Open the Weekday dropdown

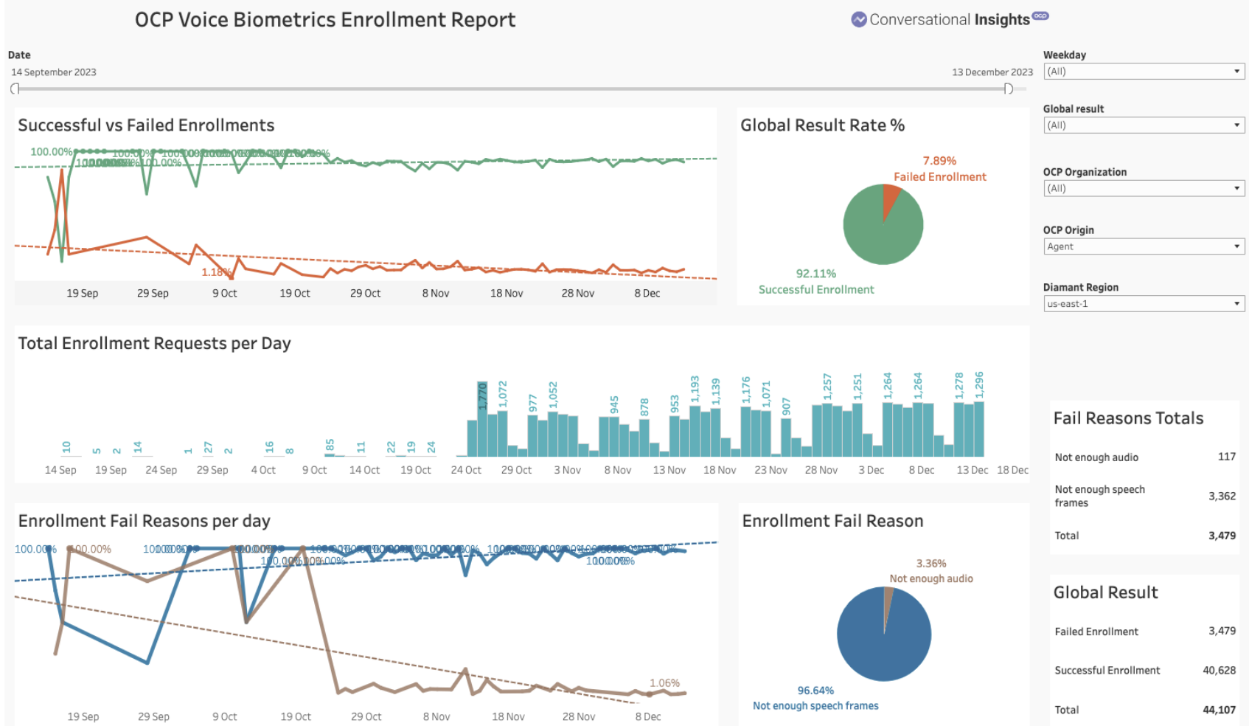(x=1144, y=72)
